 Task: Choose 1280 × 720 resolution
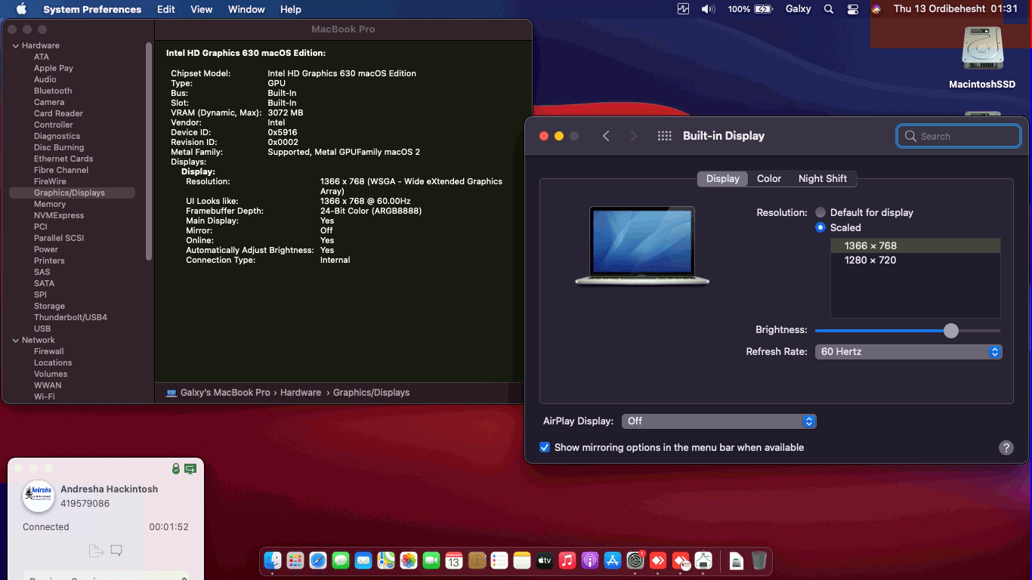[915, 260]
